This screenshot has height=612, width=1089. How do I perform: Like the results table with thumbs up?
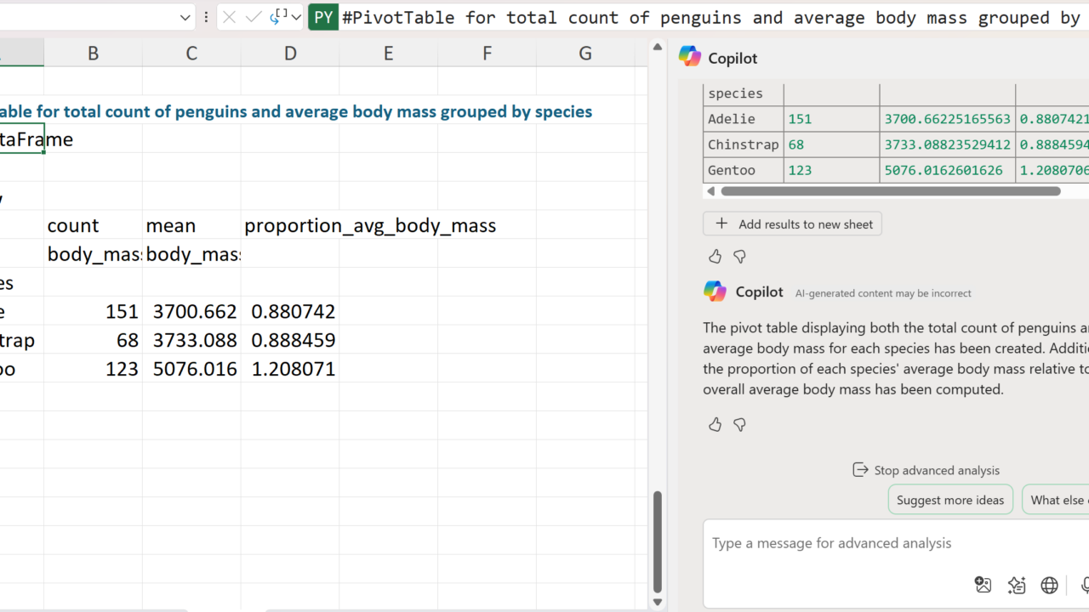tap(715, 256)
